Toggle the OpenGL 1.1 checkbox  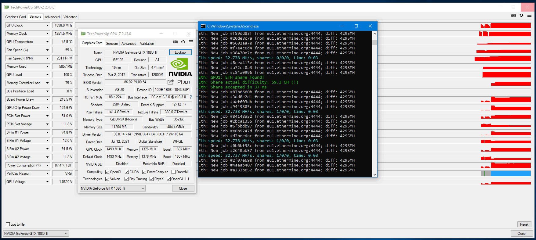click(168, 179)
